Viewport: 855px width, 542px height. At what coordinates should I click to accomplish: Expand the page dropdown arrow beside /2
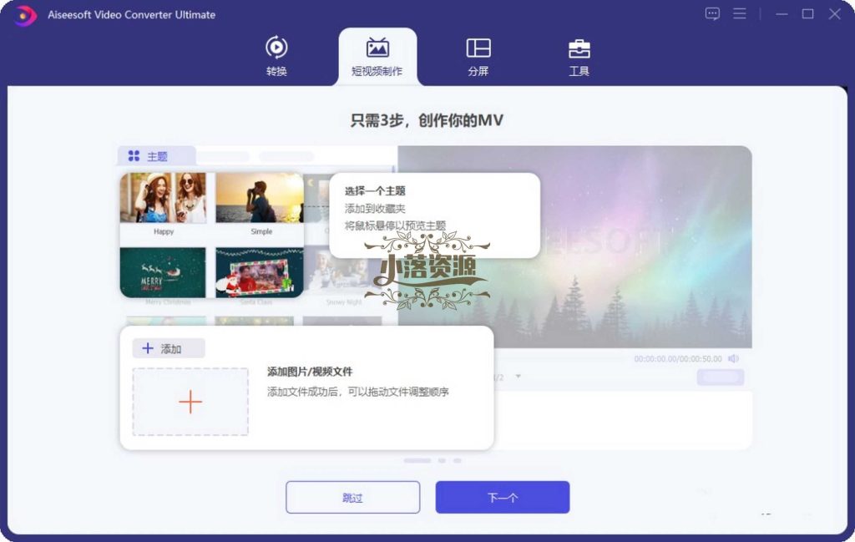tap(518, 377)
